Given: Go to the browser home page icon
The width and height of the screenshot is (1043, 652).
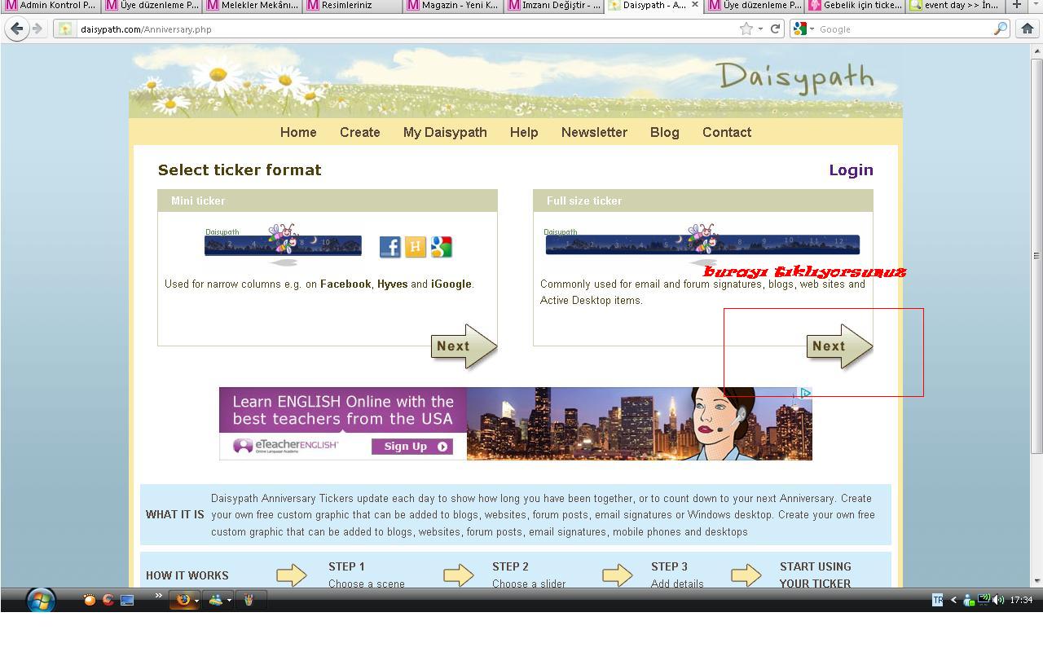Looking at the screenshot, I should click(1027, 29).
